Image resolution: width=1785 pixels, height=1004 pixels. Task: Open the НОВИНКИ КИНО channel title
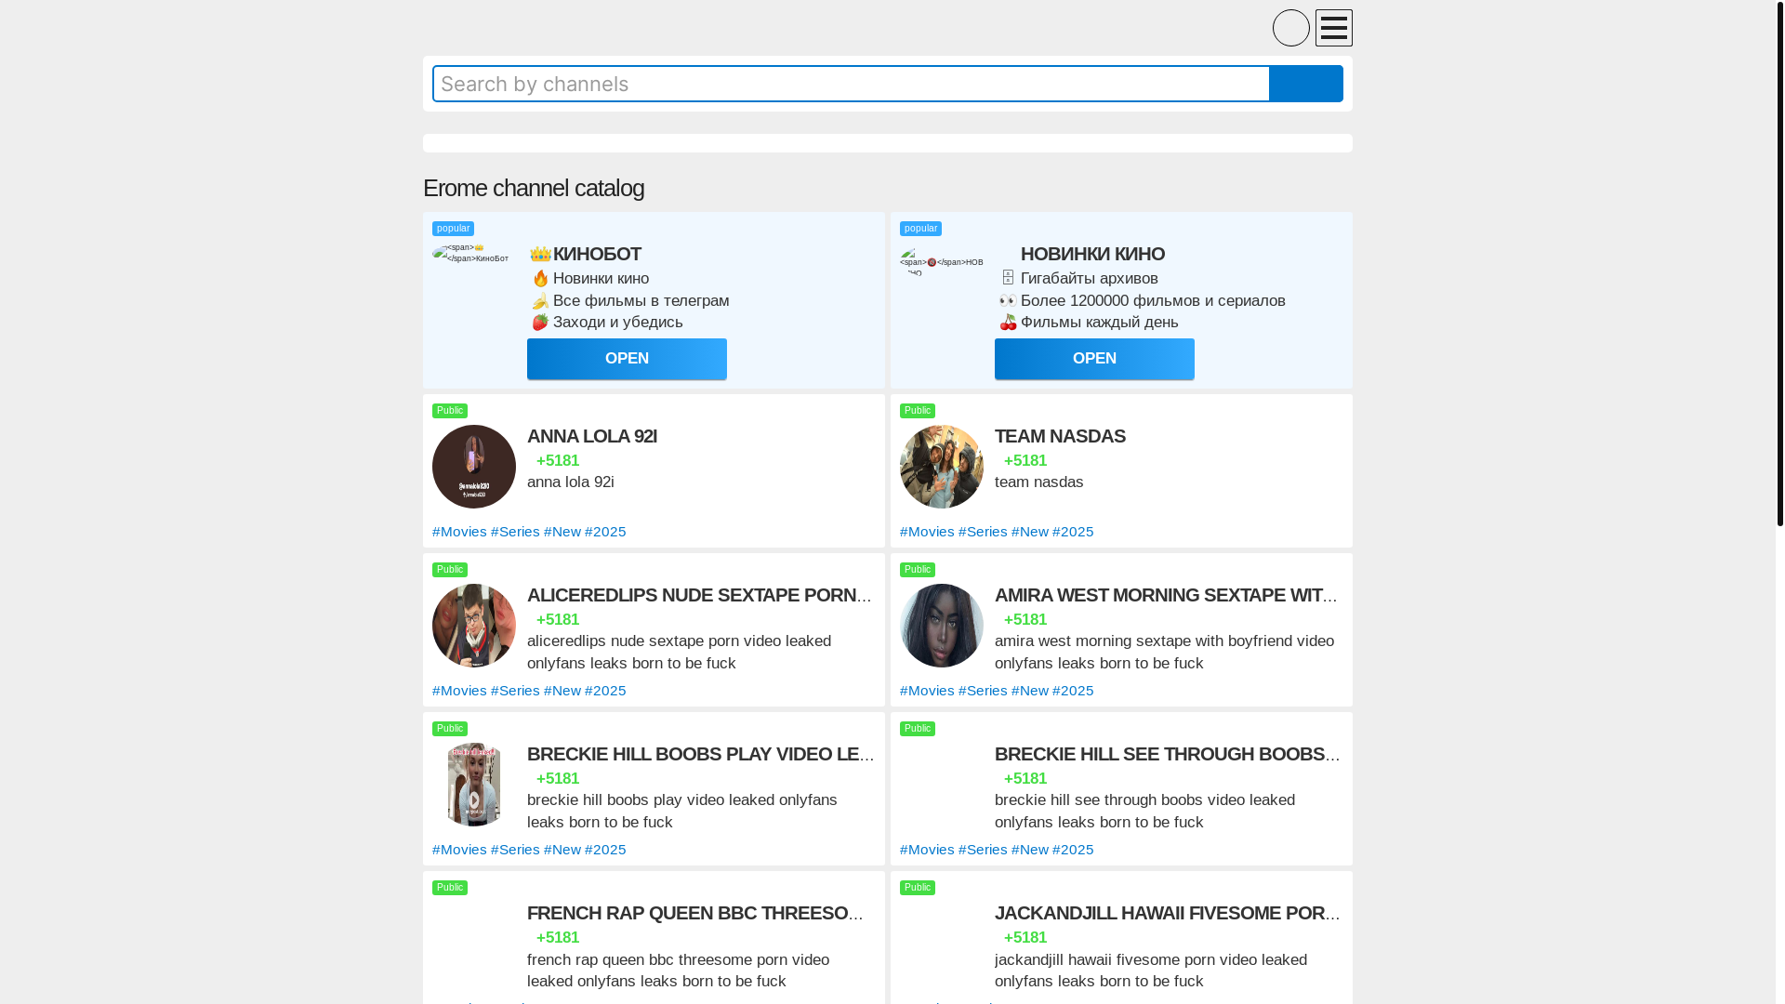(1092, 254)
